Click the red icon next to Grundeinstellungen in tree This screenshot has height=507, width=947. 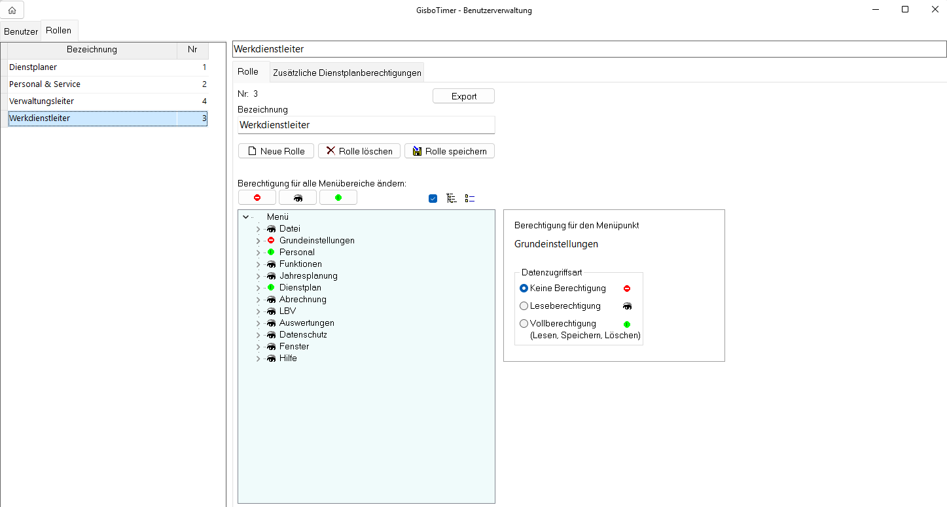(271, 240)
